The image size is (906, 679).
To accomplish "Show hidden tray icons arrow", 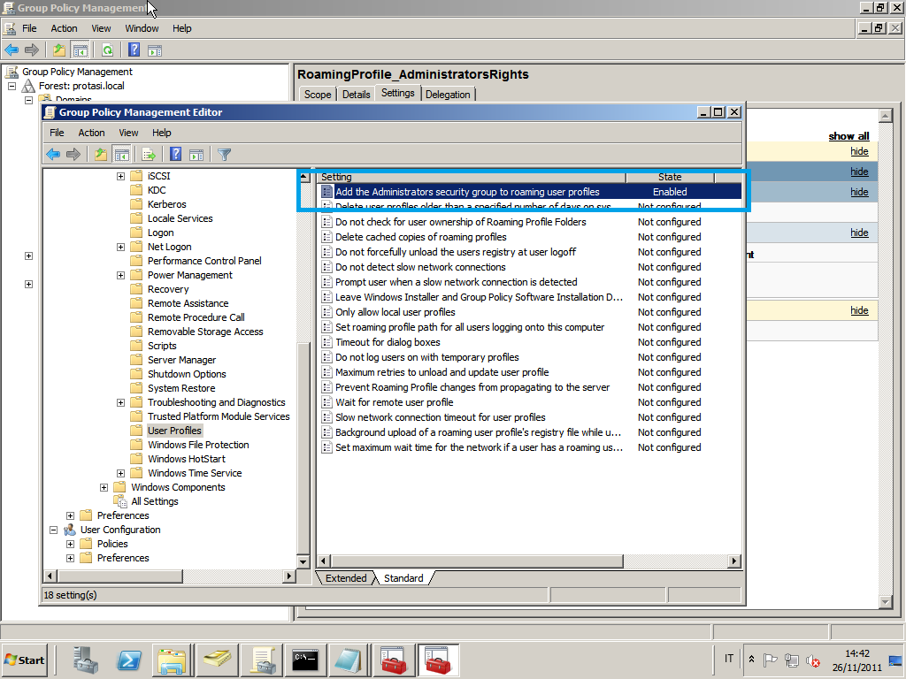I will pyautogui.click(x=751, y=660).
